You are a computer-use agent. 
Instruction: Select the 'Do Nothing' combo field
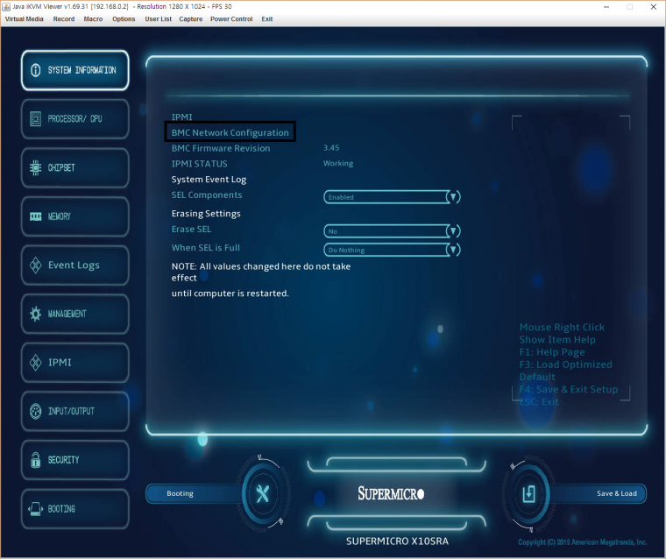[x=392, y=250]
